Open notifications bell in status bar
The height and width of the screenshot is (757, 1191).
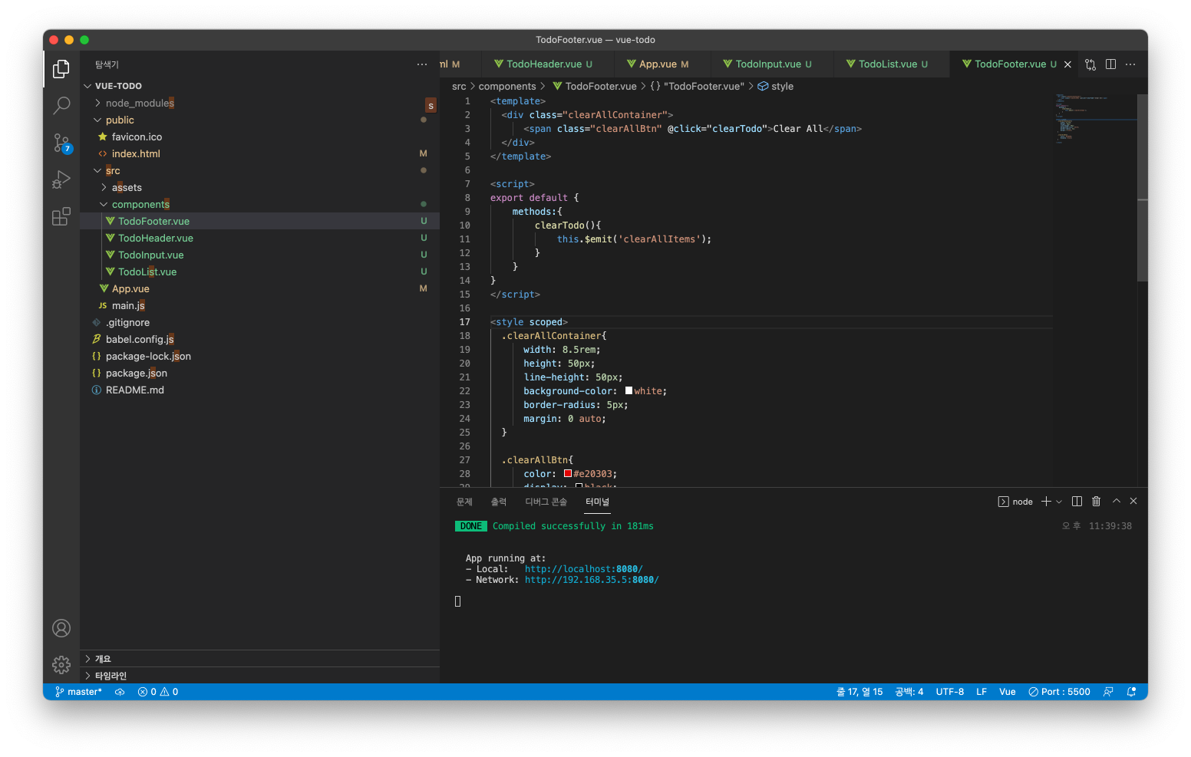pos(1131,692)
